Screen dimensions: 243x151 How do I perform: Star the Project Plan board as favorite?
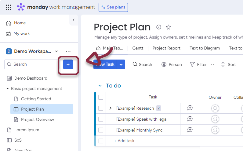click(x=169, y=27)
